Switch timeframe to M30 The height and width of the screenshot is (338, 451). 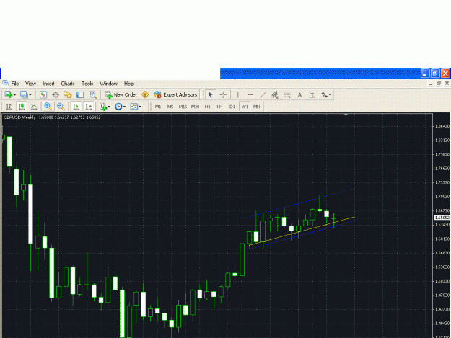(x=196, y=107)
